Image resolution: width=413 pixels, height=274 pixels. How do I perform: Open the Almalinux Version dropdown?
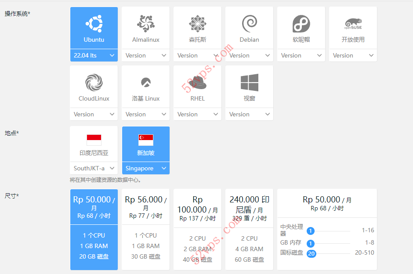[x=146, y=55]
